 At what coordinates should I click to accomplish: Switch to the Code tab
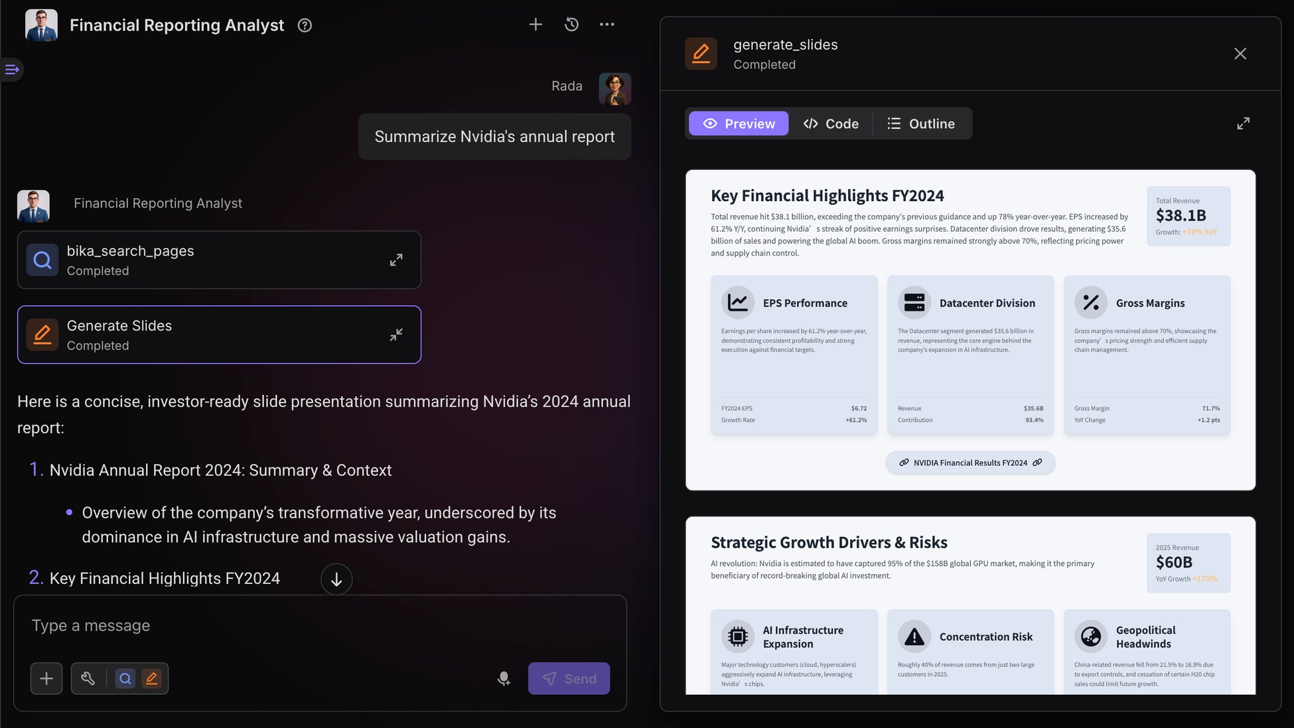click(831, 123)
